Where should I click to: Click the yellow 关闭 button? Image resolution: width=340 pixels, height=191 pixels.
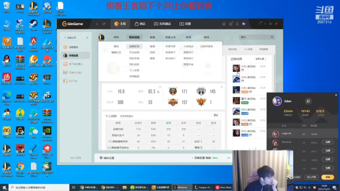point(328,177)
